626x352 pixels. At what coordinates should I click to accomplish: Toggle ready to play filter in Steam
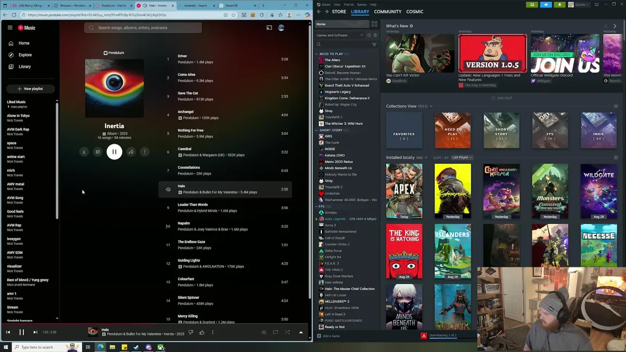tap(375, 35)
